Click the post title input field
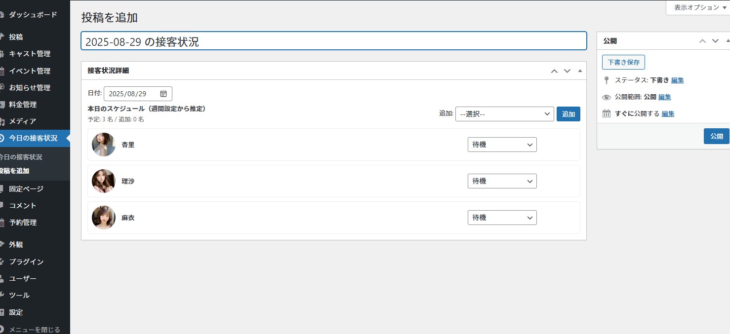This screenshot has height=334, width=730. 333,41
